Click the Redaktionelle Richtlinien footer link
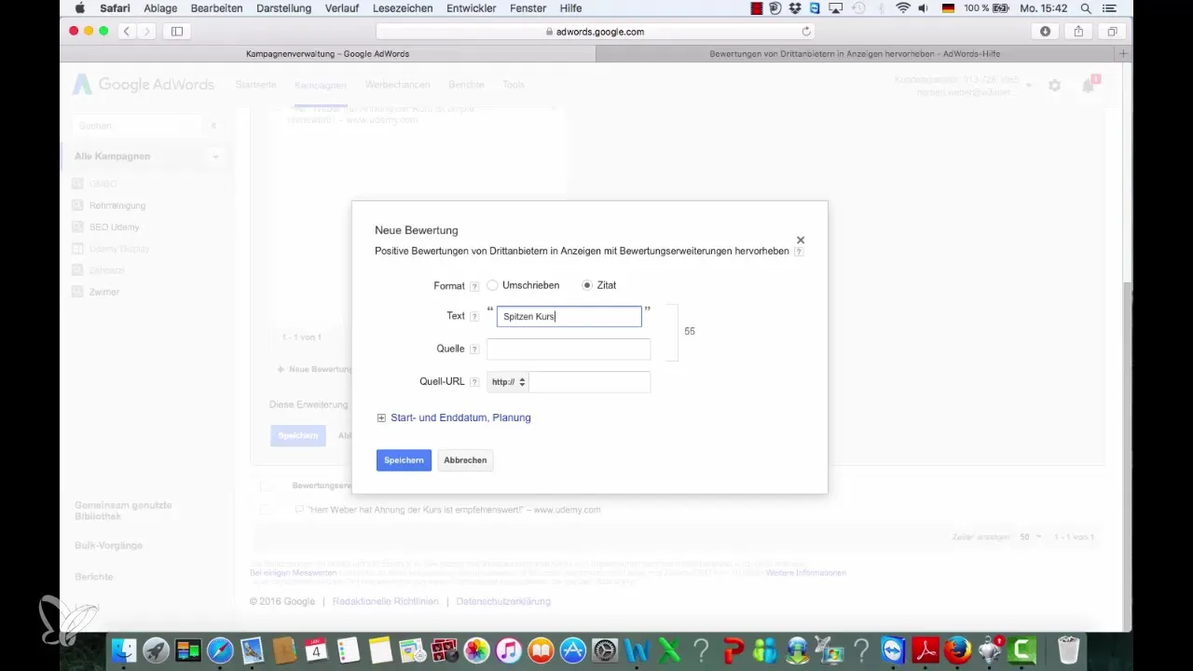1193x671 pixels. pyautogui.click(x=385, y=602)
